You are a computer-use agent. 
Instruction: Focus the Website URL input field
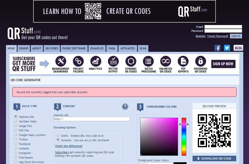click(x=92, y=119)
